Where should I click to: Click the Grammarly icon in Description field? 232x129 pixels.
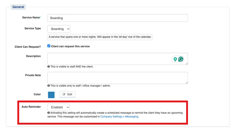(x=181, y=59)
